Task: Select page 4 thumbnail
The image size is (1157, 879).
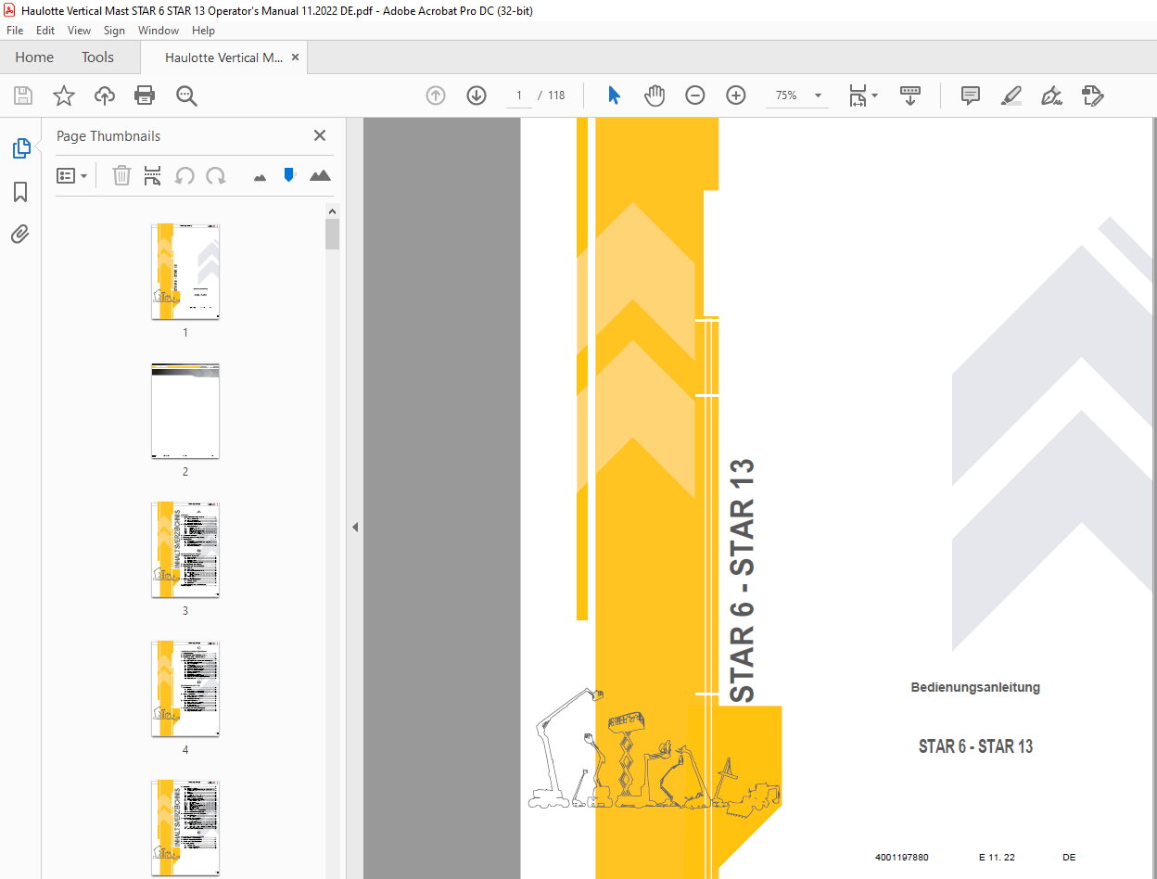Action: [185, 689]
